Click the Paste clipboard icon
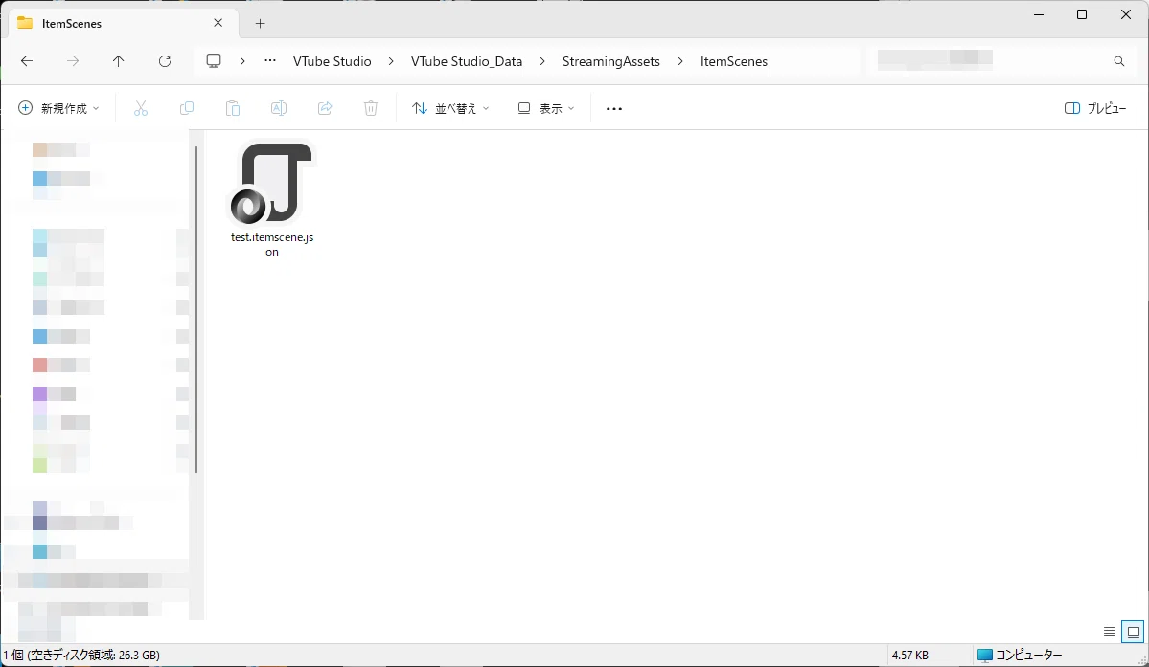Screen dimensions: 1149x667 click(232, 108)
